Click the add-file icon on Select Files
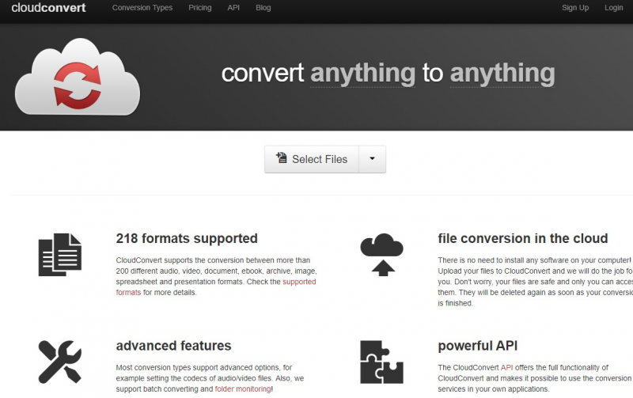633x398 pixels. click(282, 157)
